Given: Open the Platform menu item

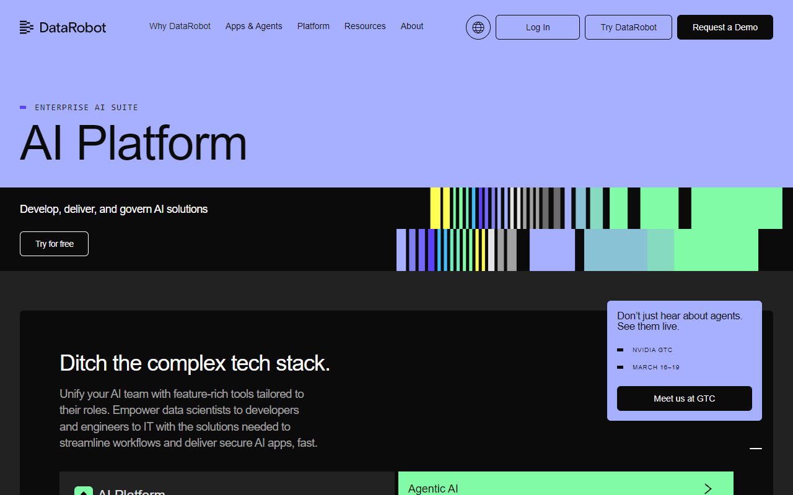Looking at the screenshot, I should click(x=313, y=26).
